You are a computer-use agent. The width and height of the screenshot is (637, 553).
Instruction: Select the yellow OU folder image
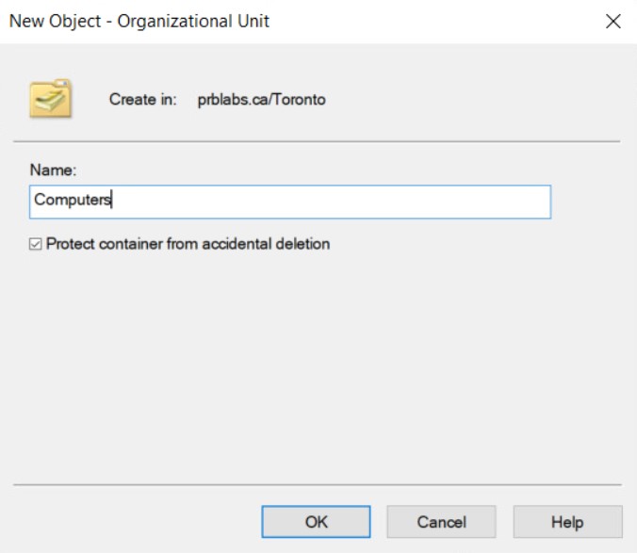(50, 98)
